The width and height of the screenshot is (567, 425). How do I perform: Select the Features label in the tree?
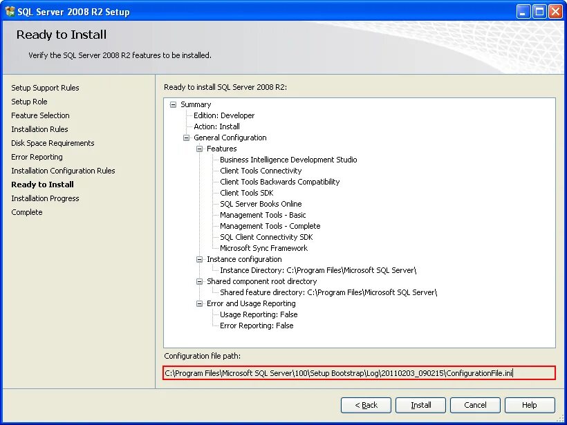click(222, 149)
